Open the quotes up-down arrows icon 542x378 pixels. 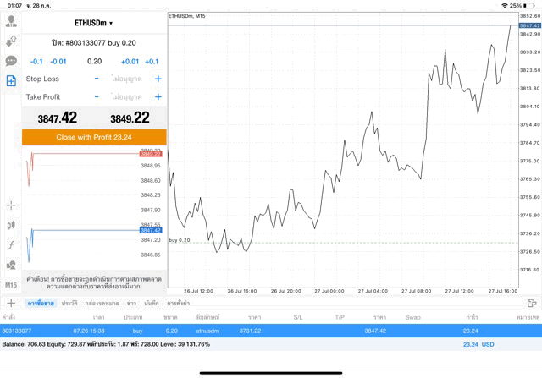[11, 41]
